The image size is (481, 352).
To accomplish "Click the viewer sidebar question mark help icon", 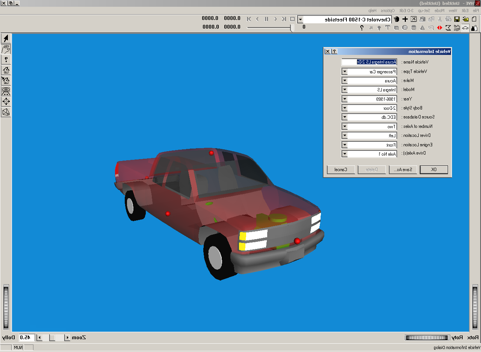I will (6, 59).
